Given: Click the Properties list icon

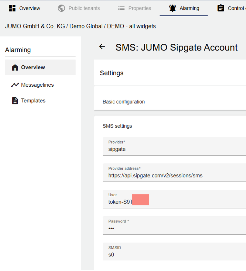Looking at the screenshot, I should click(x=121, y=8).
